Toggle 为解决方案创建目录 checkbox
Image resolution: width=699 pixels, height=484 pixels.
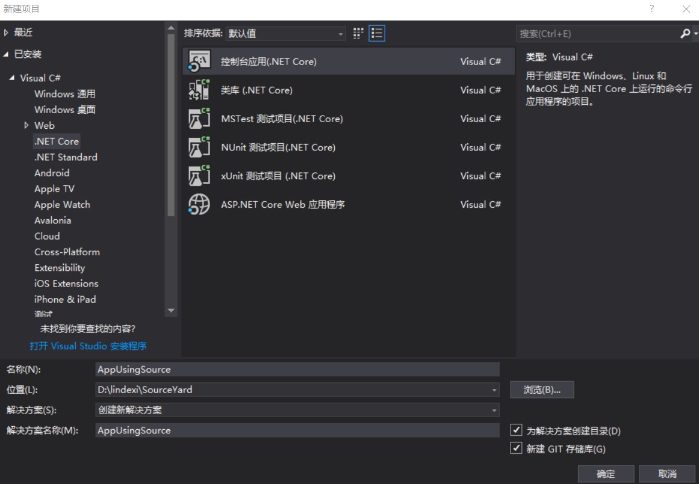(x=516, y=430)
